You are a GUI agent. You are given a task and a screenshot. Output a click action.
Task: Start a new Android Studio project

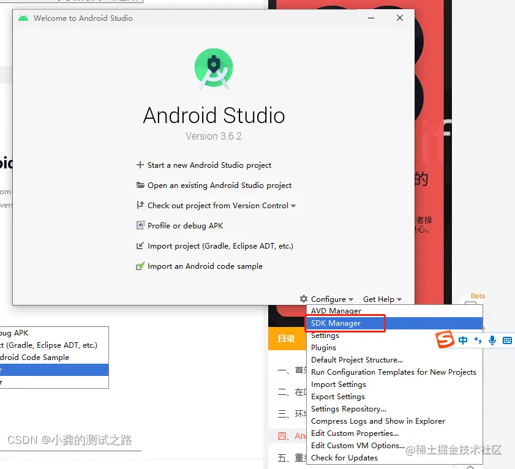[209, 165]
